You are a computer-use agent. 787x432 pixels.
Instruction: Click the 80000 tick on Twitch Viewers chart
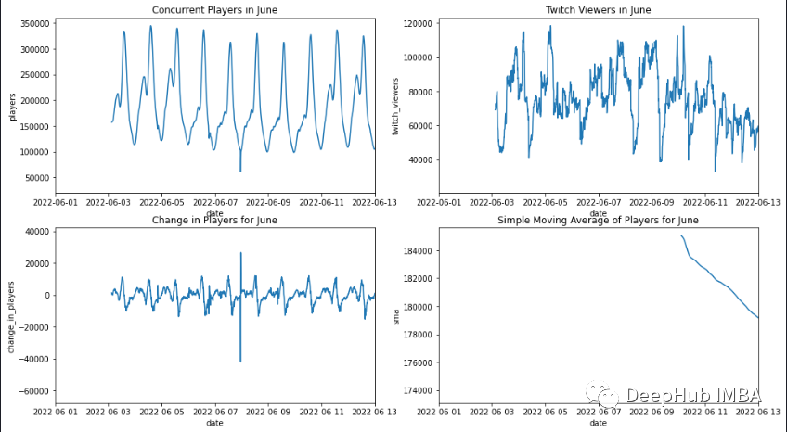pyautogui.click(x=420, y=92)
